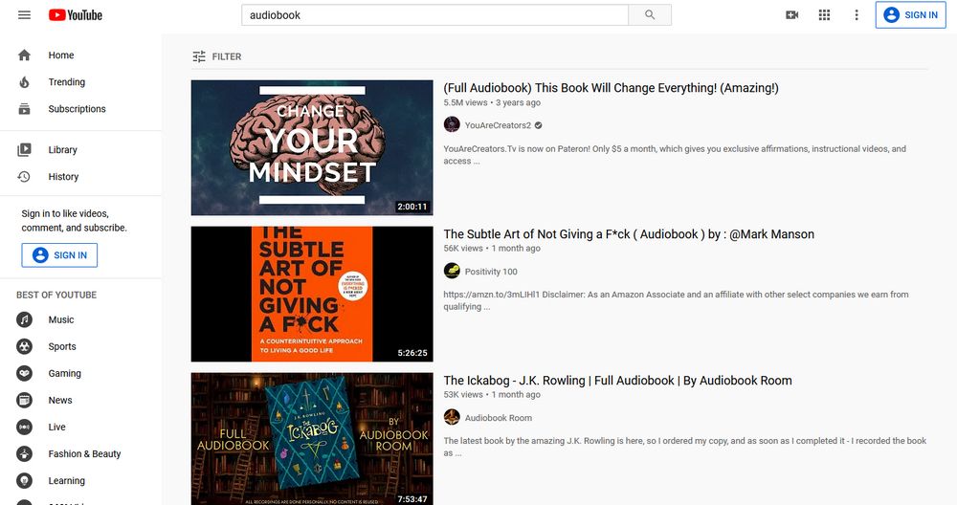The image size is (957, 505).
Task: Play the Ickabog full audiobook thumbnail
Action: click(312, 439)
